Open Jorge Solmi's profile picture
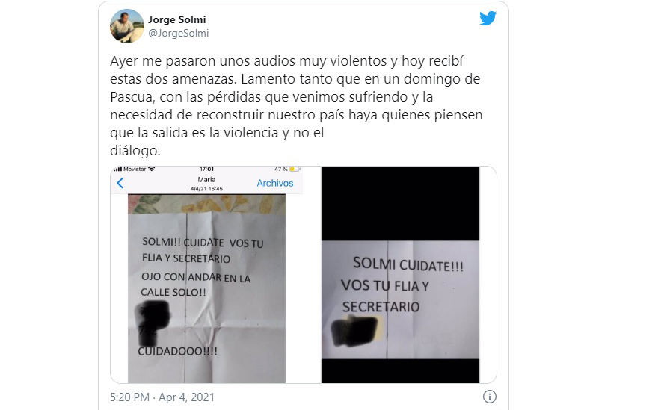The width and height of the screenshot is (664, 410). click(126, 26)
